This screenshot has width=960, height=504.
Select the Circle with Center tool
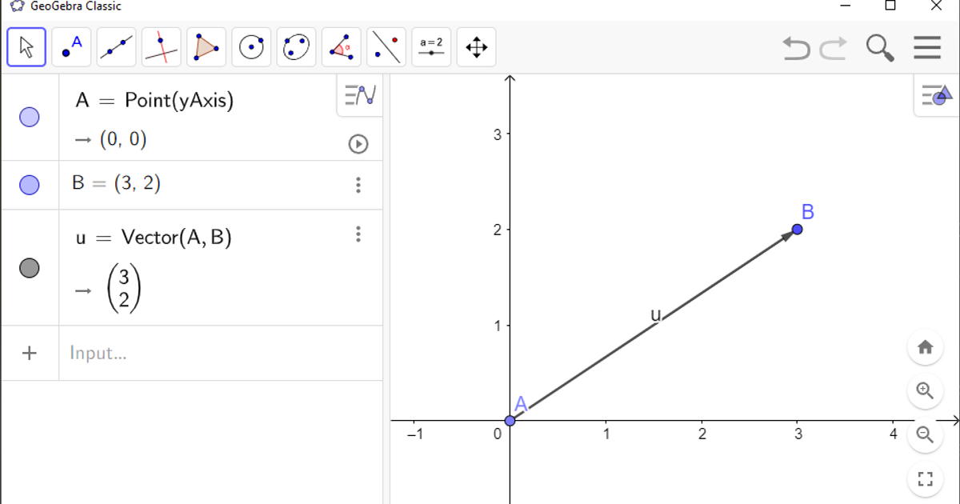tap(251, 47)
